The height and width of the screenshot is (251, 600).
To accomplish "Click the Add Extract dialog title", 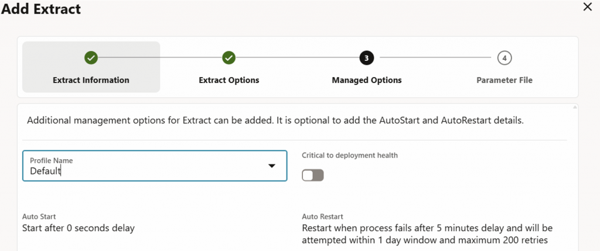I will click(x=41, y=9).
